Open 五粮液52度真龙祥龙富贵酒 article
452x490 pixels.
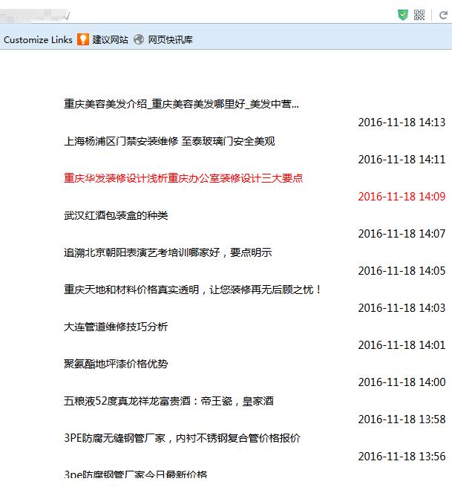click(168, 401)
